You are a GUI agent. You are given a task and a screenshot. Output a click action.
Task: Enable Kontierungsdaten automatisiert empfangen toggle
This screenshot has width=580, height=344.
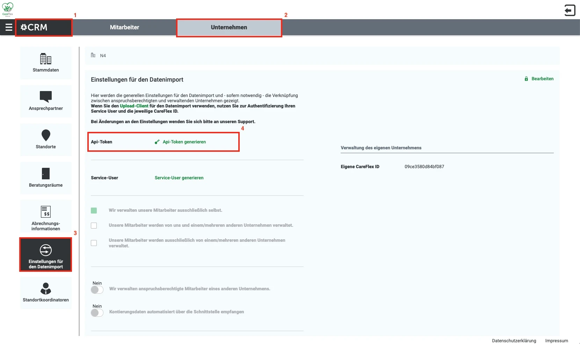point(97,313)
